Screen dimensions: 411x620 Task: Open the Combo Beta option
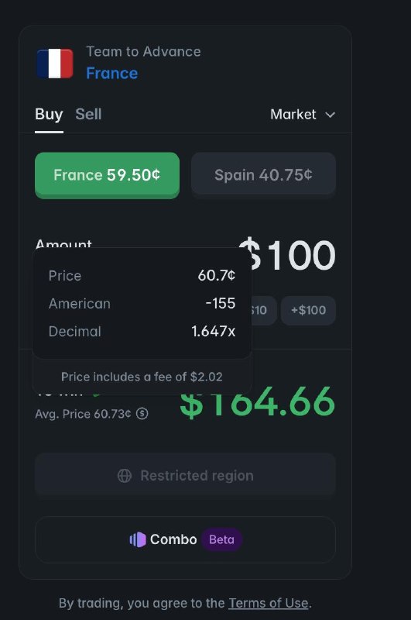tap(185, 539)
